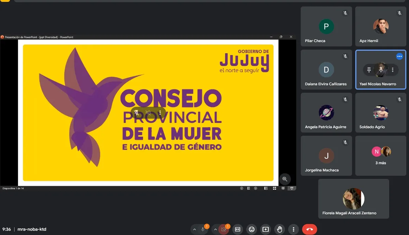This screenshot has width=409, height=235.
Task: Click Fiorela Magali Araceli Zenteno's self-view tile
Action: (x=353, y=199)
